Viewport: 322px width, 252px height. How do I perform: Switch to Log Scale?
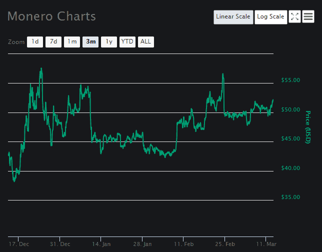coord(271,17)
